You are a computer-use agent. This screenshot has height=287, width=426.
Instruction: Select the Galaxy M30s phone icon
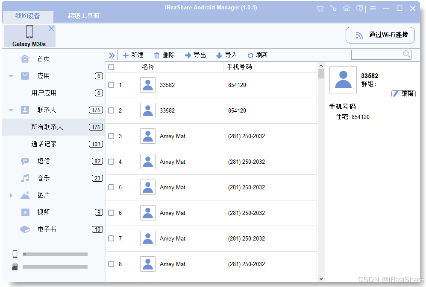(x=29, y=32)
